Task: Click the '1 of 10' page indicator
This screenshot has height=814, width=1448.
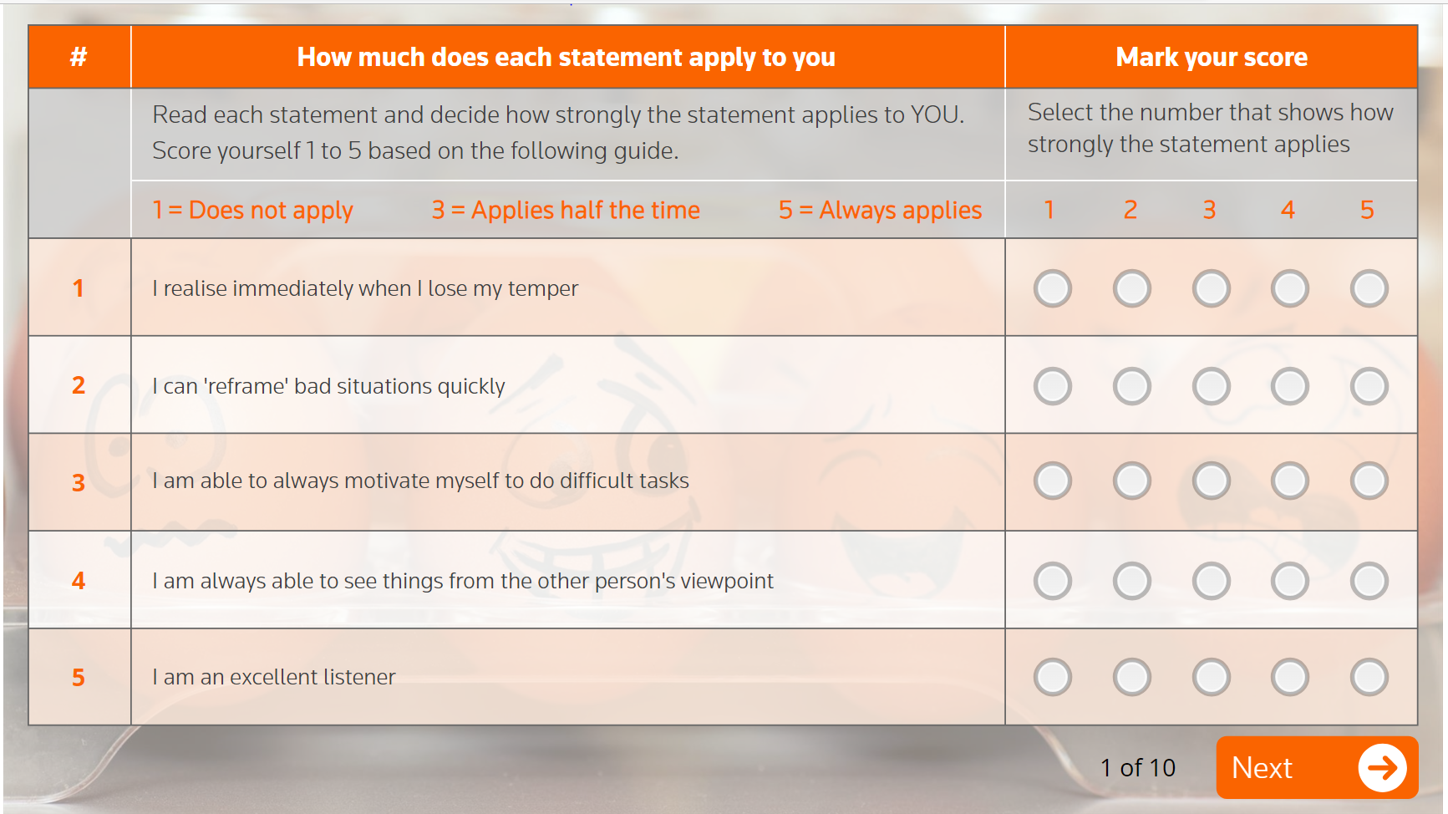Action: tap(1137, 767)
